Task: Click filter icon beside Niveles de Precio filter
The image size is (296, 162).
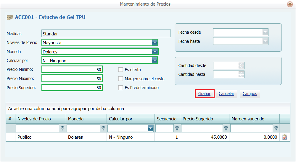Action: coord(62,128)
